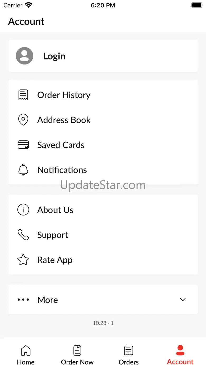The height and width of the screenshot is (368, 206).
Task: Tap the Support phone icon
Action: click(x=23, y=235)
